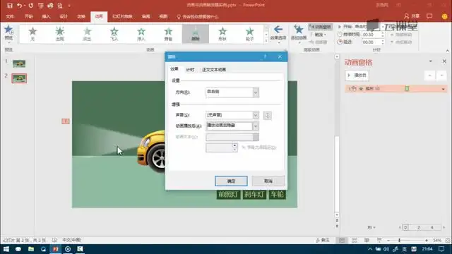
Task: Click the Save icon in quick access toolbar
Action: (9, 6)
